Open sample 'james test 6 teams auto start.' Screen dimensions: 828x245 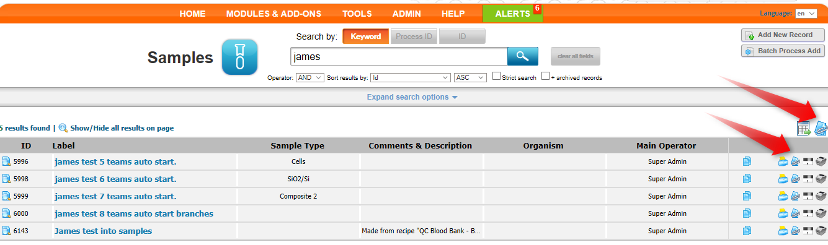coord(115,179)
